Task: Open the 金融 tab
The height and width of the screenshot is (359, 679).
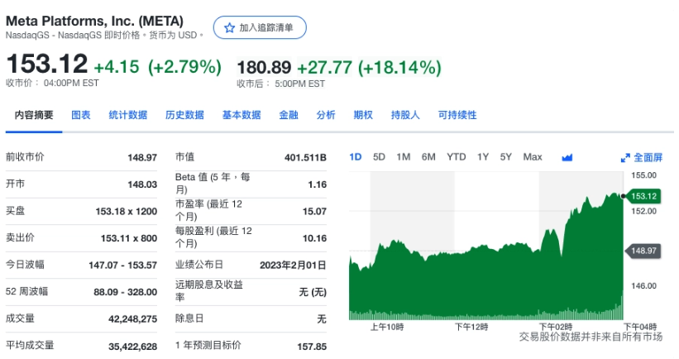Action: (289, 115)
